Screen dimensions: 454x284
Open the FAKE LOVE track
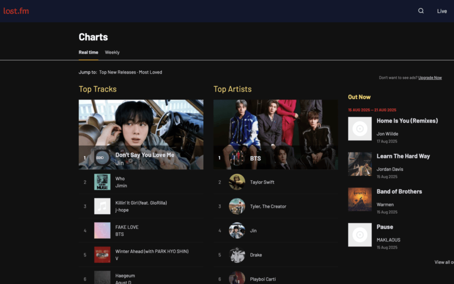coord(127,227)
